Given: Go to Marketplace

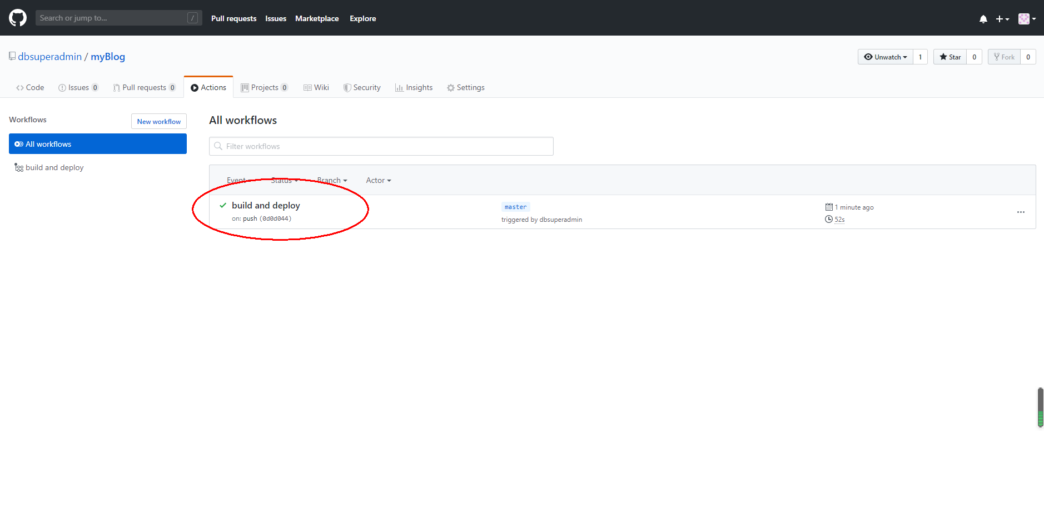Looking at the screenshot, I should tap(317, 18).
